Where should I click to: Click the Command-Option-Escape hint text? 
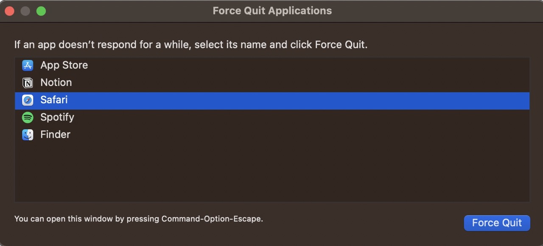(139, 219)
